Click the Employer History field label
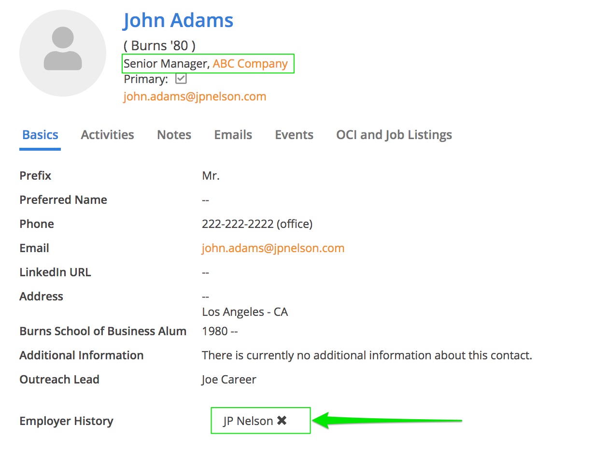The width and height of the screenshot is (595, 454). [66, 421]
